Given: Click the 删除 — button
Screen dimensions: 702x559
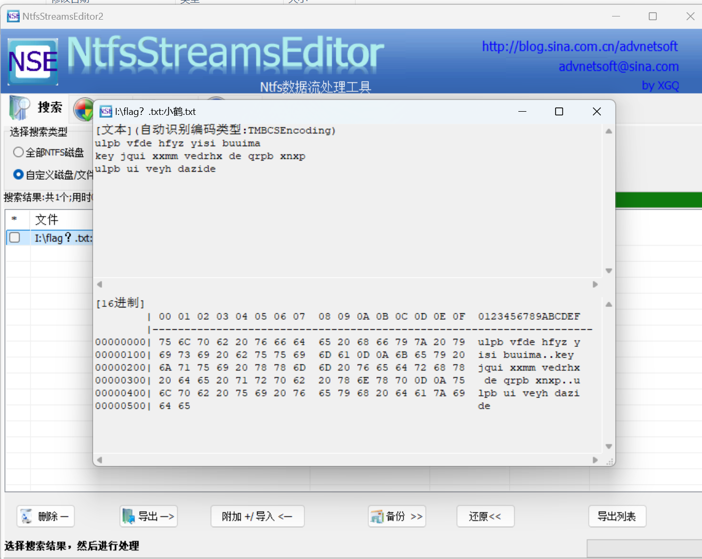Looking at the screenshot, I should click(x=46, y=516).
